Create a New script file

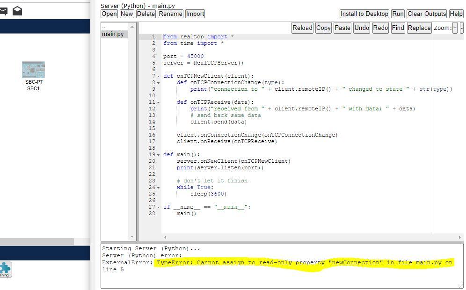(x=126, y=14)
